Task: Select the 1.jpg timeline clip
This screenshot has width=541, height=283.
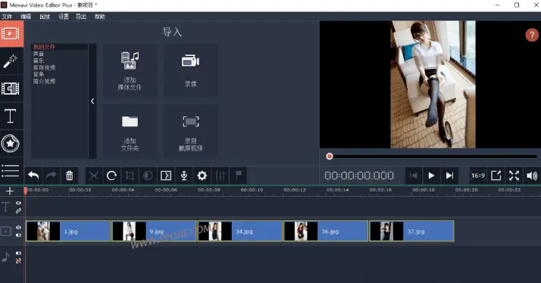Action: point(68,232)
